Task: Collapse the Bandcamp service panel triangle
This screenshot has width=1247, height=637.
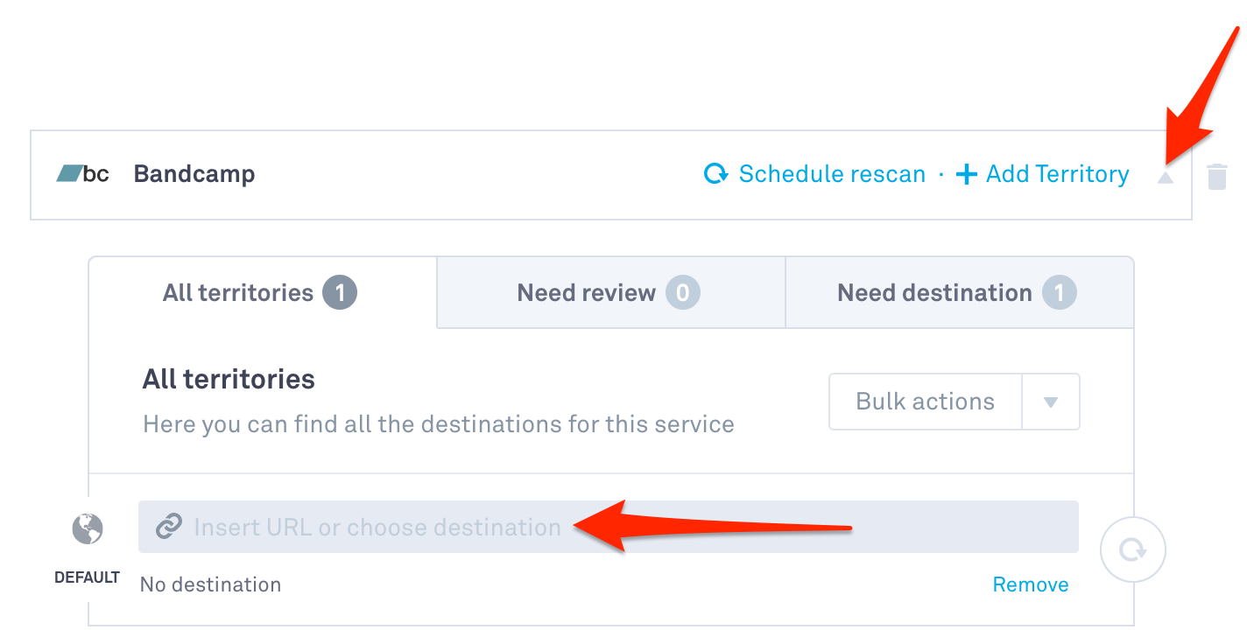Action: 1165,177
